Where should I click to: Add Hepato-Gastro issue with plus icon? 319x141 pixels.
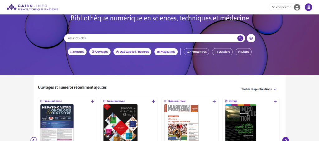(92, 101)
